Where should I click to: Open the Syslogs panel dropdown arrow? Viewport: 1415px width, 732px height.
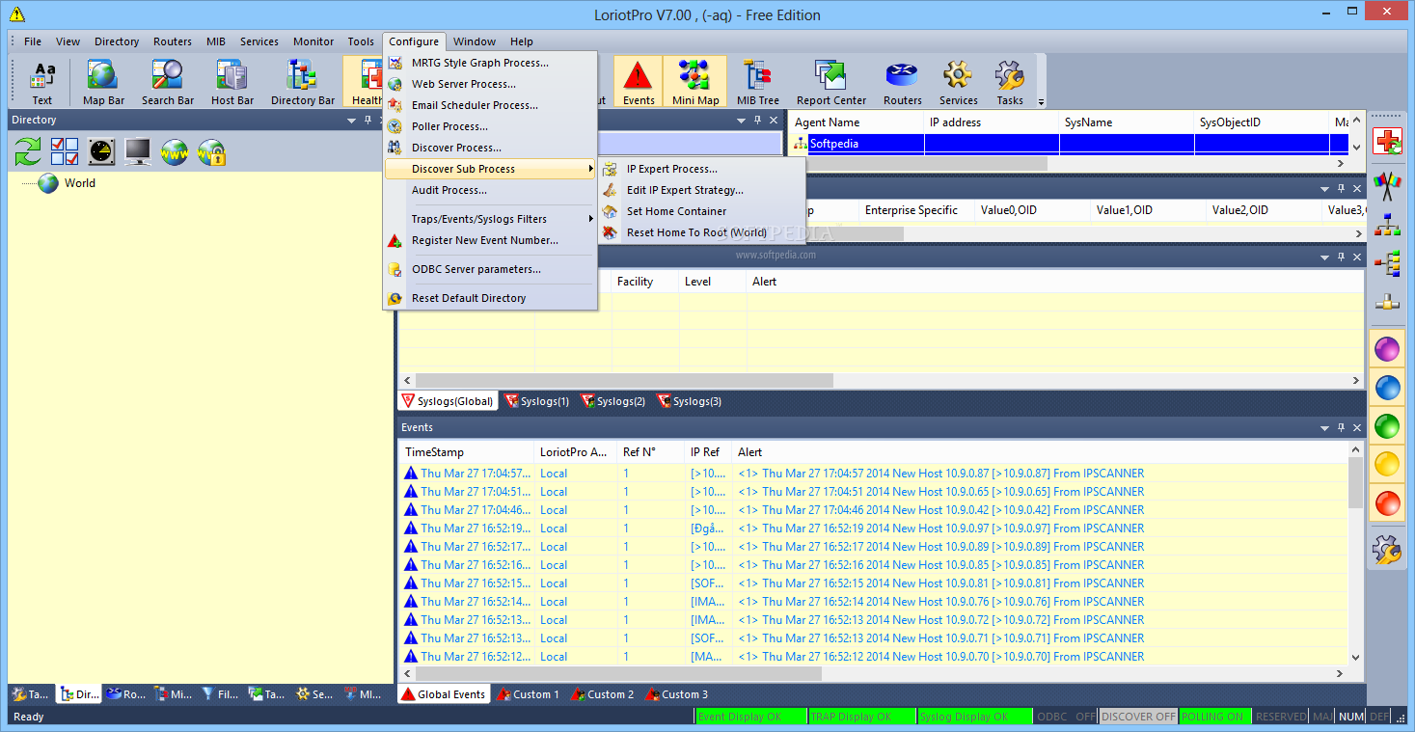pos(1325,257)
